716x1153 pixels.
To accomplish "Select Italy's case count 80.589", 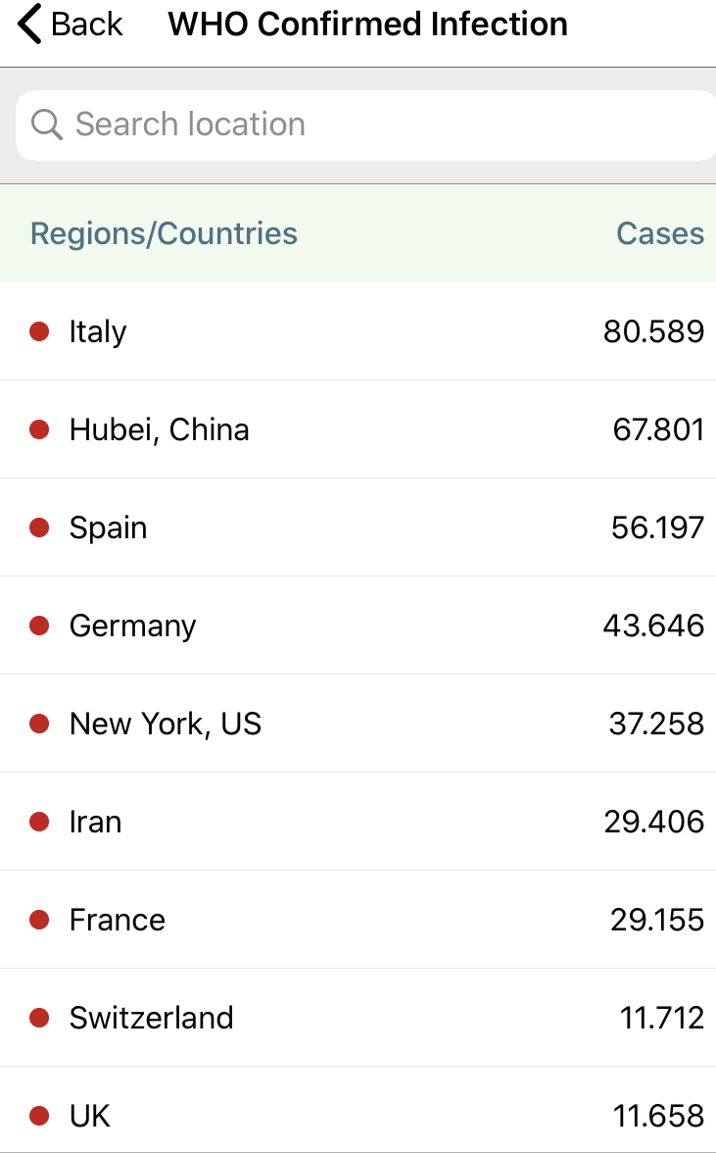I will 653,331.
